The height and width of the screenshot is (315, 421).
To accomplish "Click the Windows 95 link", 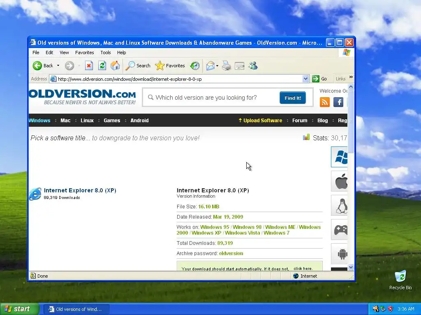I will tap(215, 227).
